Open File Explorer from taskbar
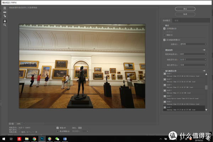Image resolution: width=213 pixels, height=142 pixels. coord(27,139)
